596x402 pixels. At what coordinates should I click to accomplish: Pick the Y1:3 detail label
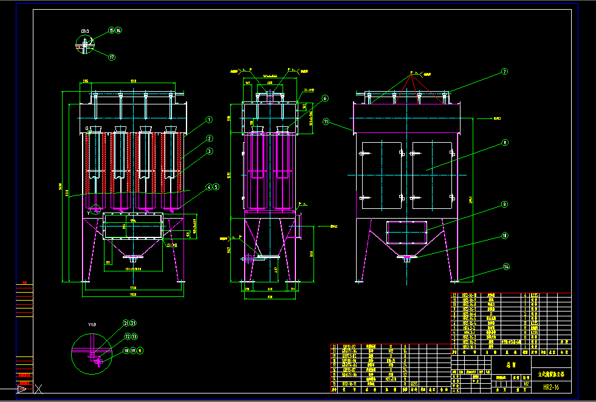92,325
